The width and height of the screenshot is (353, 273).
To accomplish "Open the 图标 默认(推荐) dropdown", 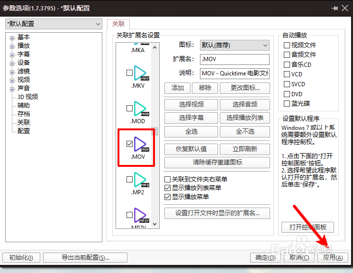I will point(235,45).
